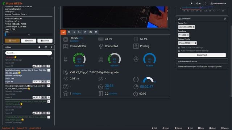Open the dashboard tab with the orange icon
The image size is (232, 130).
63,32
